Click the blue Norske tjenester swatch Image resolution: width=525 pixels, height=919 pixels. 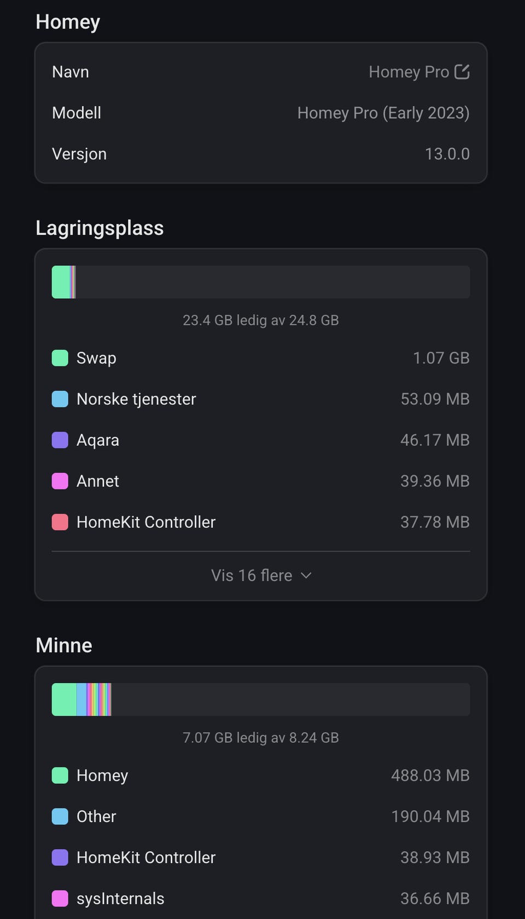pyautogui.click(x=60, y=399)
